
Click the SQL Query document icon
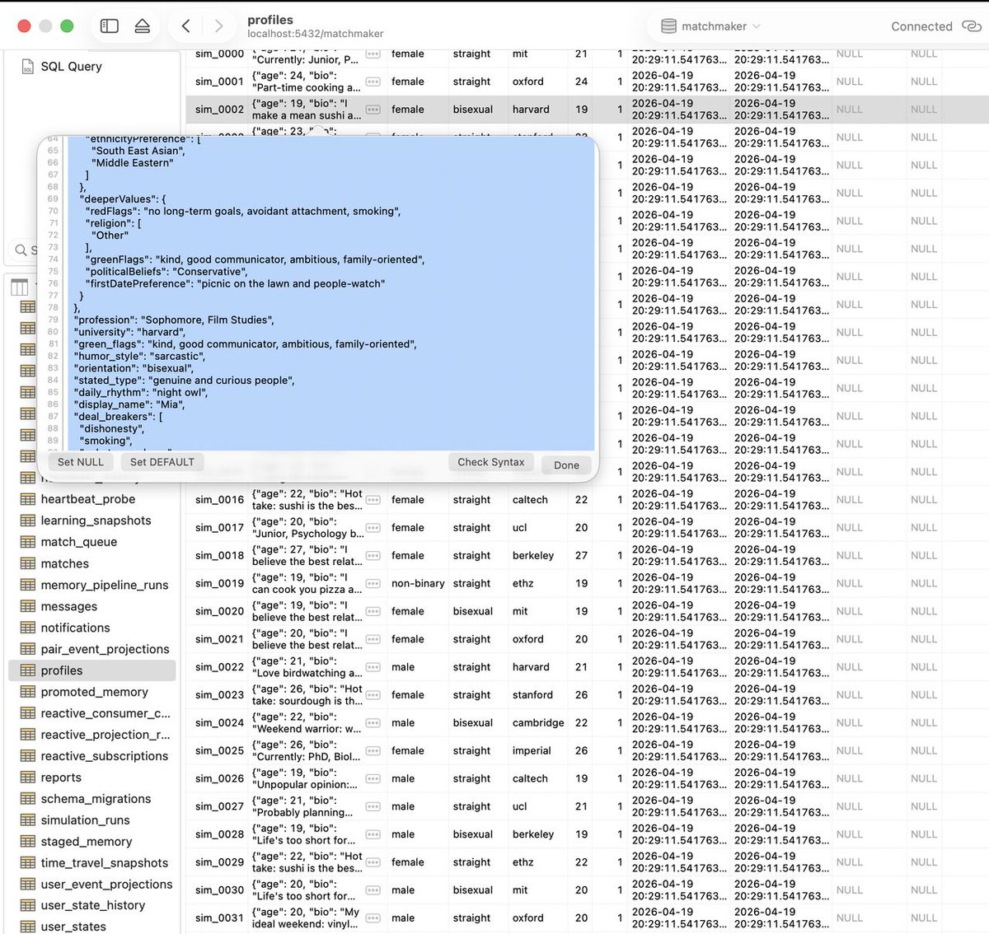point(27,67)
